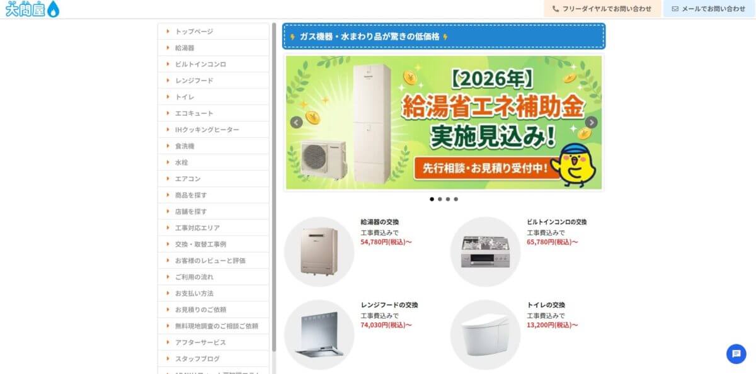Open 食洗機 in the sidebar menu
Image resolution: width=756 pixels, height=374 pixels.
click(214, 146)
